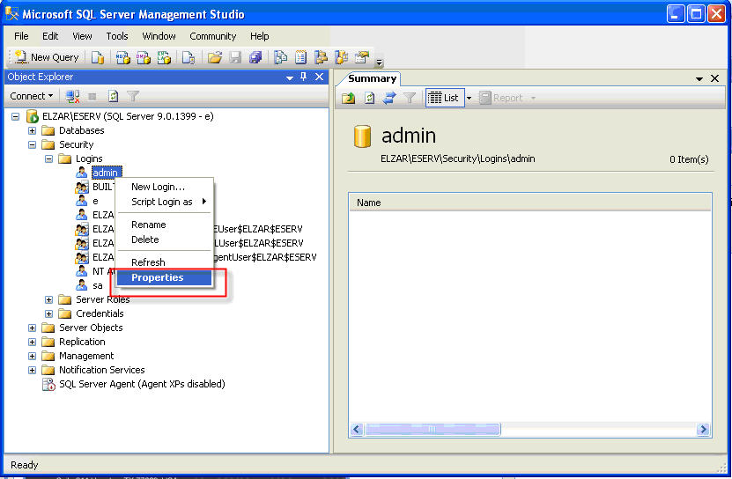Expand the Databases folder node
The height and width of the screenshot is (479, 732).
pos(33,130)
